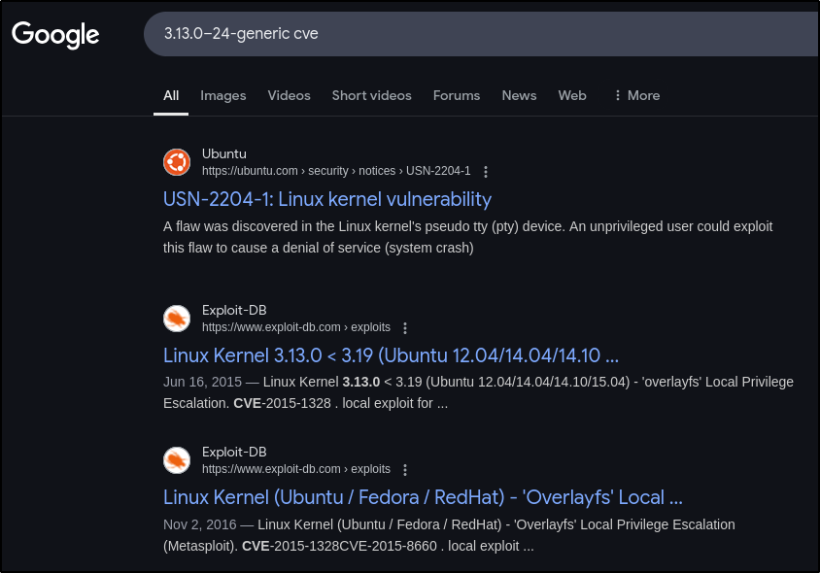This screenshot has height=573, width=820.
Task: Select the Forums tab
Action: coord(457,95)
